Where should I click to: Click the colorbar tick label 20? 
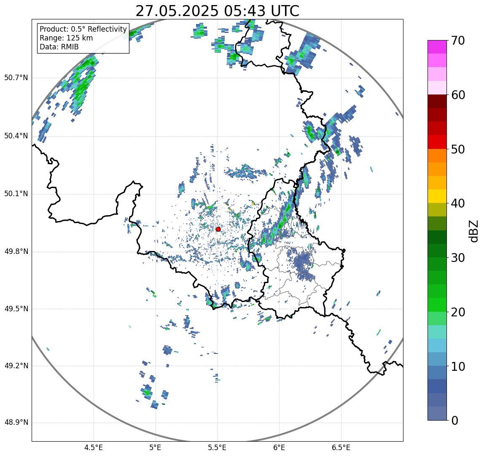(458, 312)
